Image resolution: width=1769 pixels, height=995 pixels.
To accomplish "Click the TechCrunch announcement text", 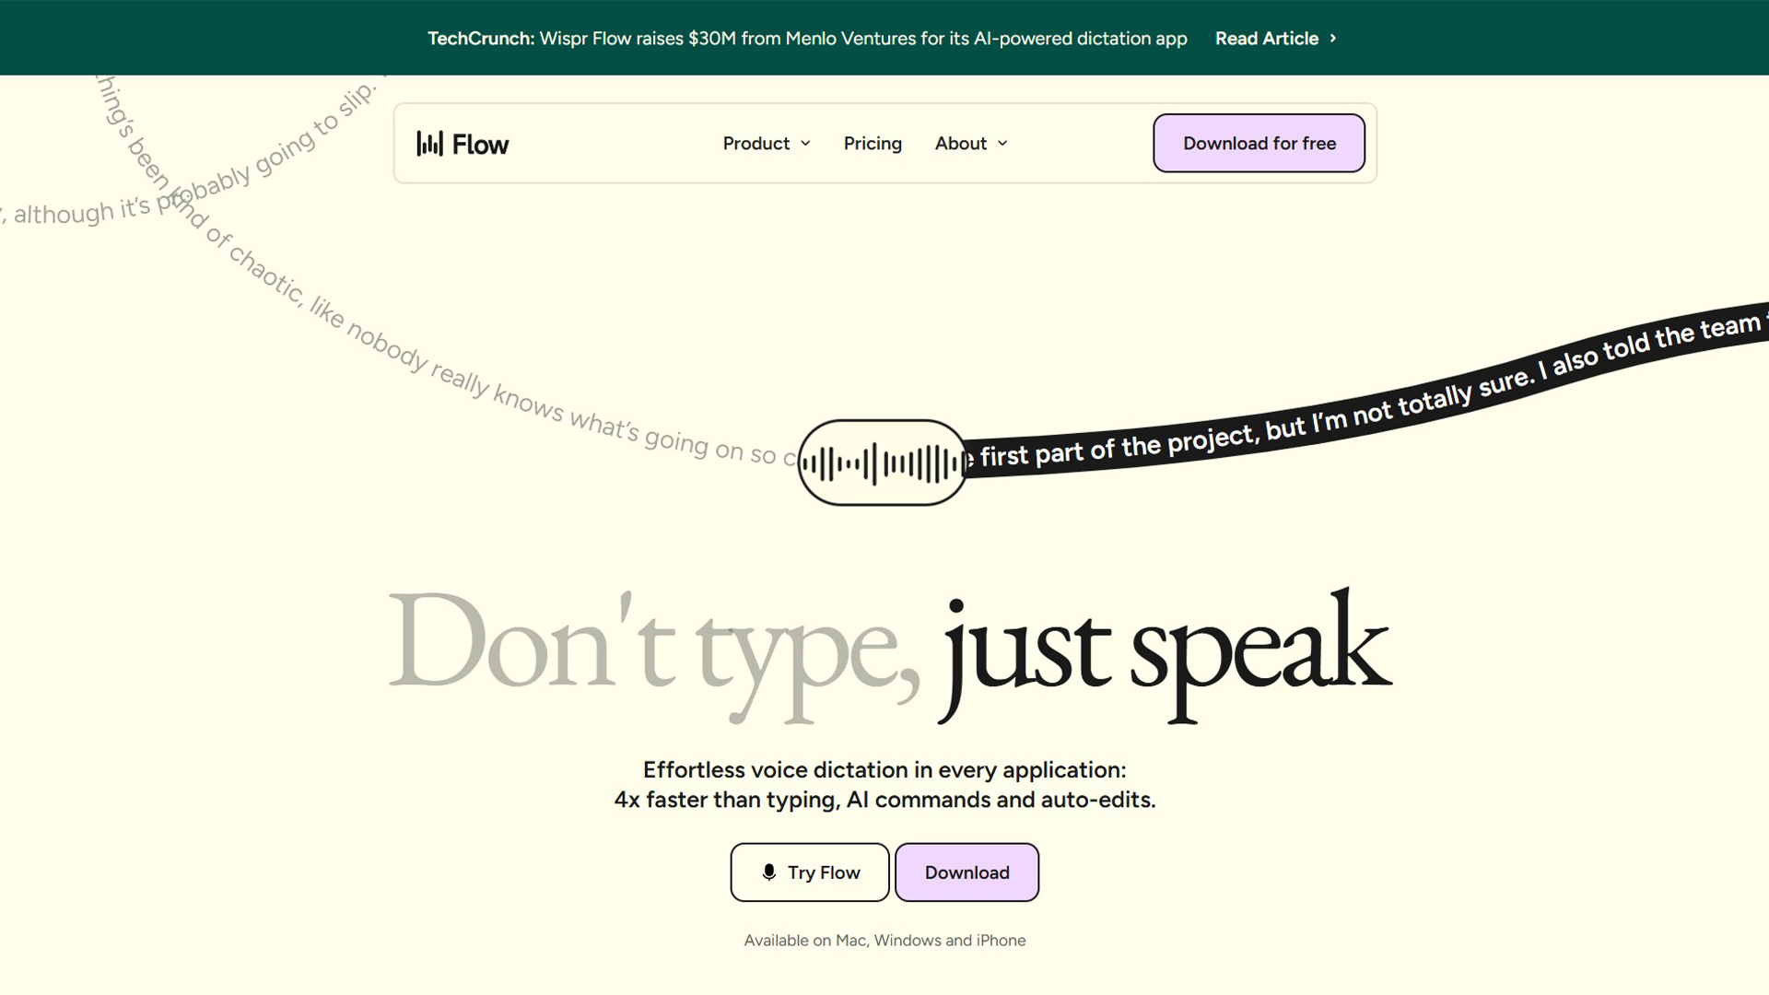I will pos(807,39).
